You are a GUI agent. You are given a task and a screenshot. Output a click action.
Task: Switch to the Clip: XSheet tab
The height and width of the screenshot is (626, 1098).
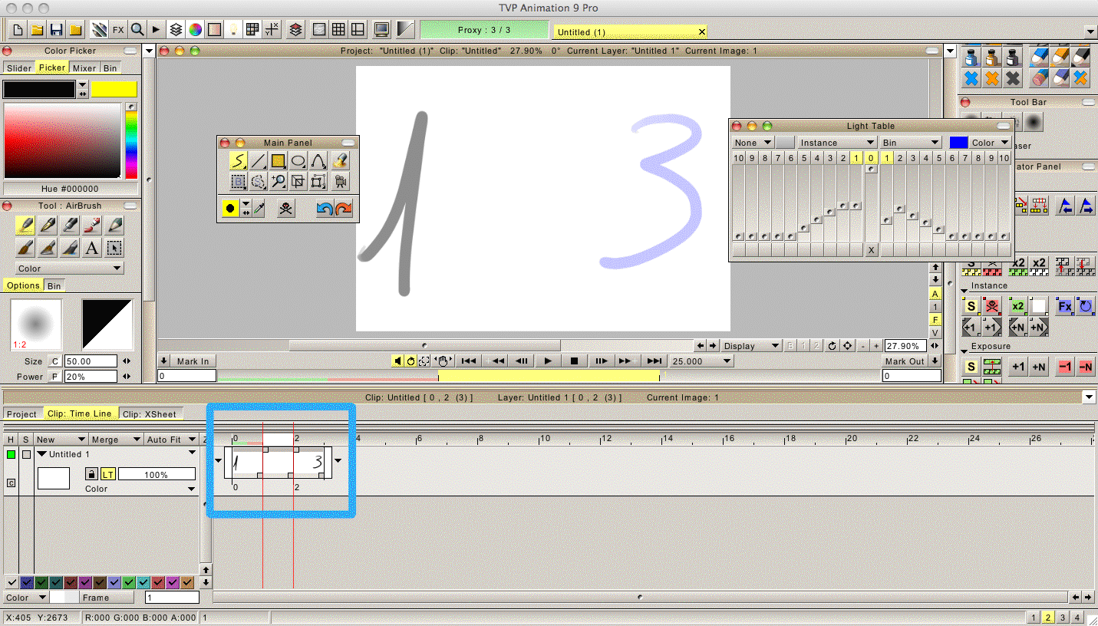click(x=150, y=413)
